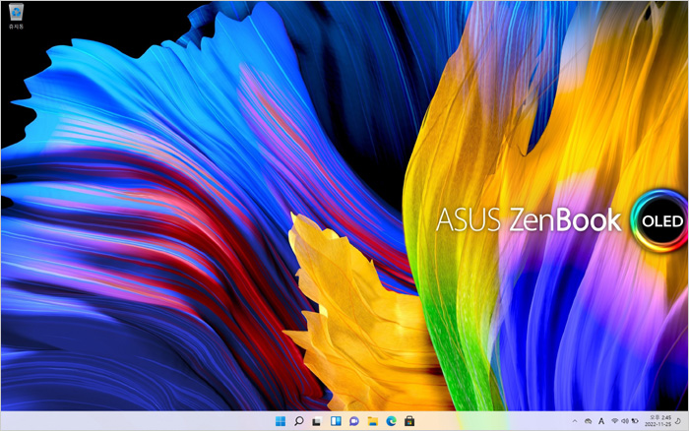Open Microsoft Store from taskbar
Image resolution: width=689 pixels, height=431 pixels.
409,421
